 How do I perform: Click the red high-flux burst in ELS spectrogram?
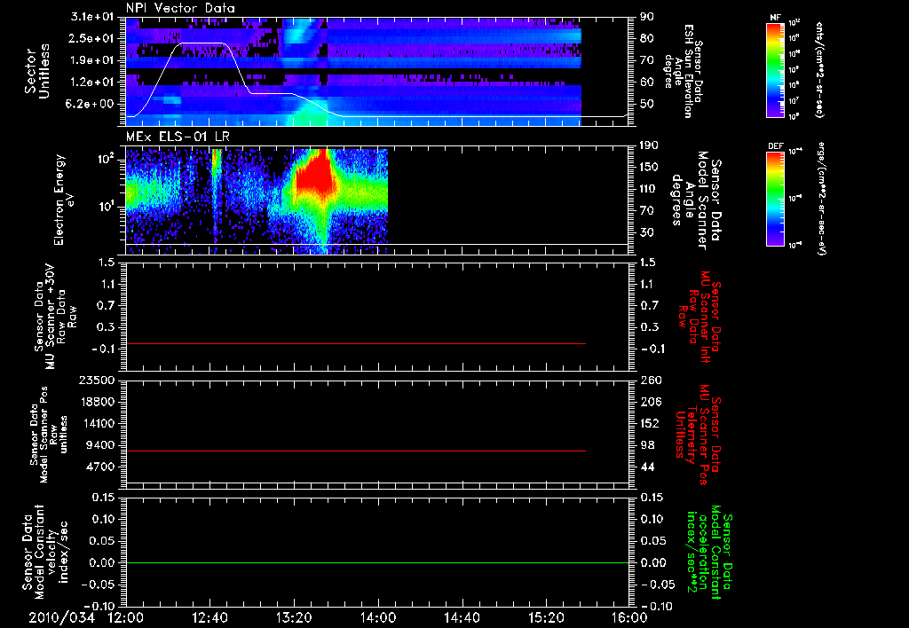[x=315, y=174]
